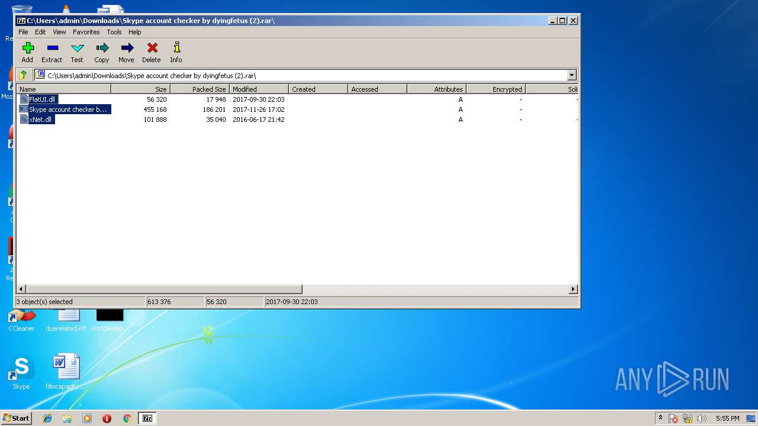Select the FlatUI.dll file name
The height and width of the screenshot is (426, 758).
tap(42, 99)
